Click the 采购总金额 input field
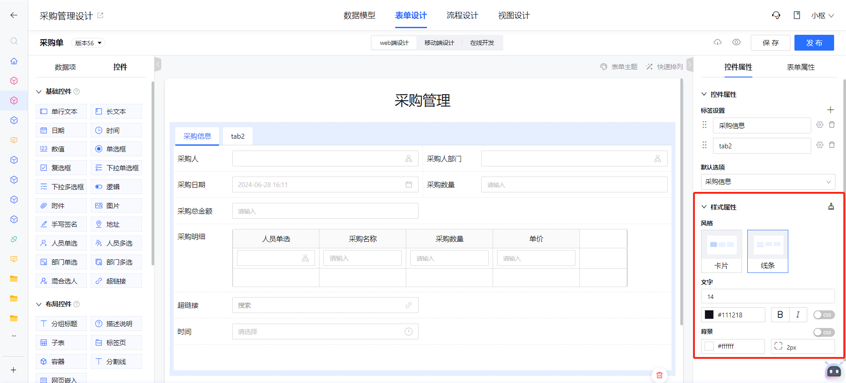Screen dimensions: 846x383 click(325, 211)
